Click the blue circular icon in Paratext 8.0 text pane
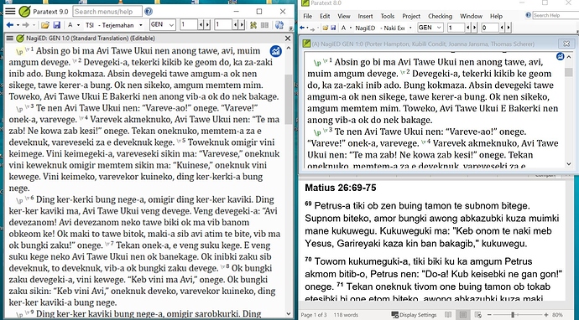The height and width of the screenshot is (320, 579). pos(561,56)
